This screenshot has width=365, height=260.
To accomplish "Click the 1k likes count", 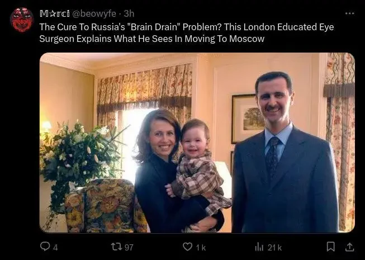I will pyautogui.click(x=201, y=247).
